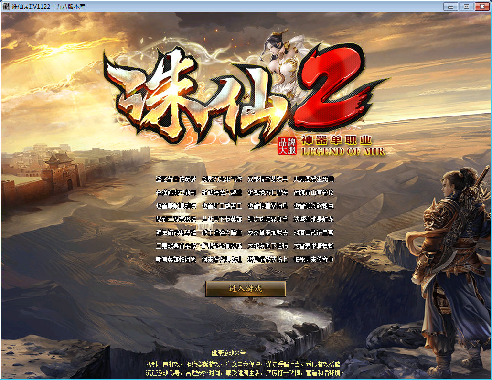Click the verse 遥忆昔日传奇梦
This screenshot has width=492, height=380.
[176, 179]
